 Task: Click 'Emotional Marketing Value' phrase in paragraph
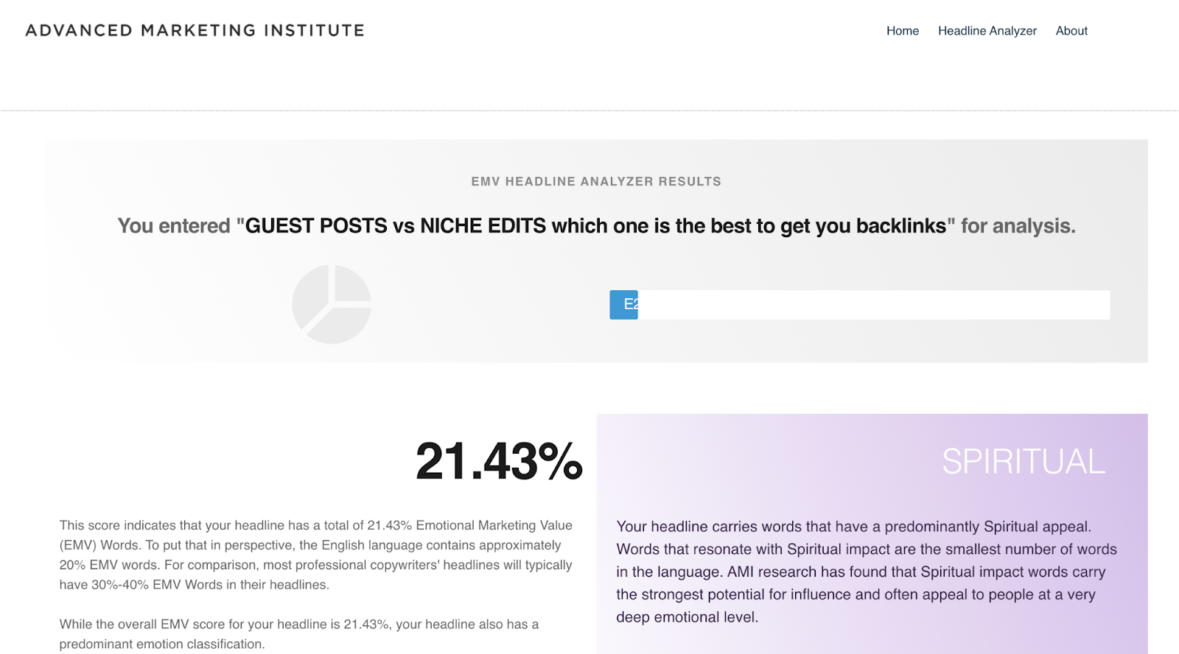[494, 525]
